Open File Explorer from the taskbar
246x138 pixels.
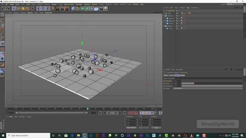(x=78, y=135)
